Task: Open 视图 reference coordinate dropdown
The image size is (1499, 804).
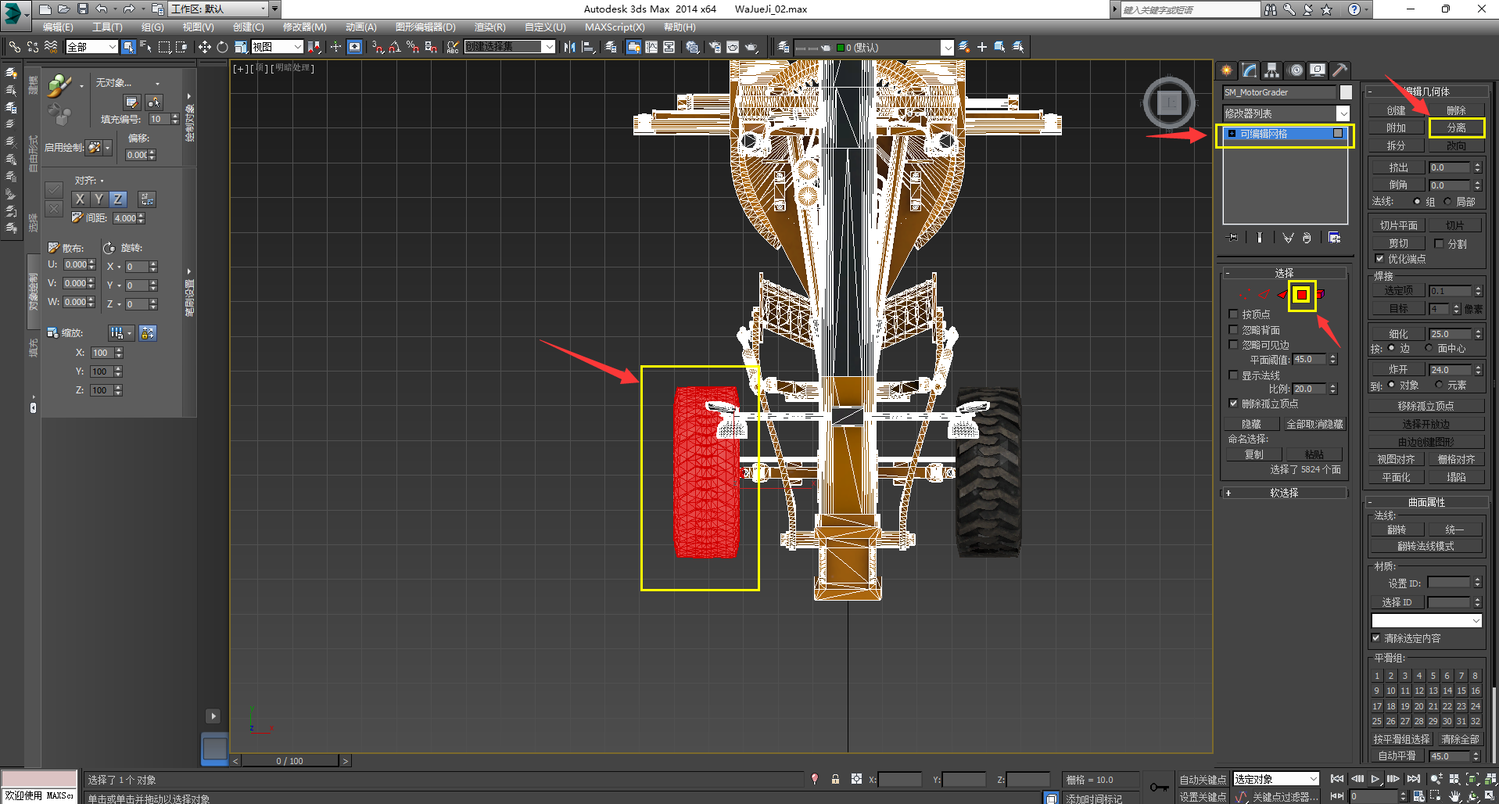Action: (277, 47)
